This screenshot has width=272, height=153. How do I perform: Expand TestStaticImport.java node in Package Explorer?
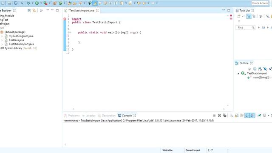pyautogui.click(x=2, y=44)
